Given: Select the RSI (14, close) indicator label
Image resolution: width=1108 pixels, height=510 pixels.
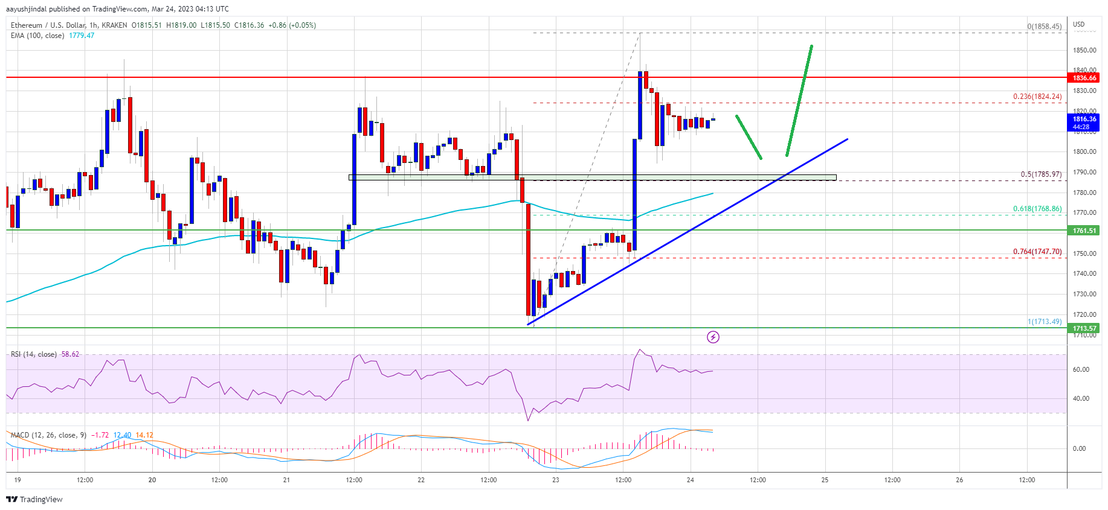Looking at the screenshot, I should pos(34,354).
